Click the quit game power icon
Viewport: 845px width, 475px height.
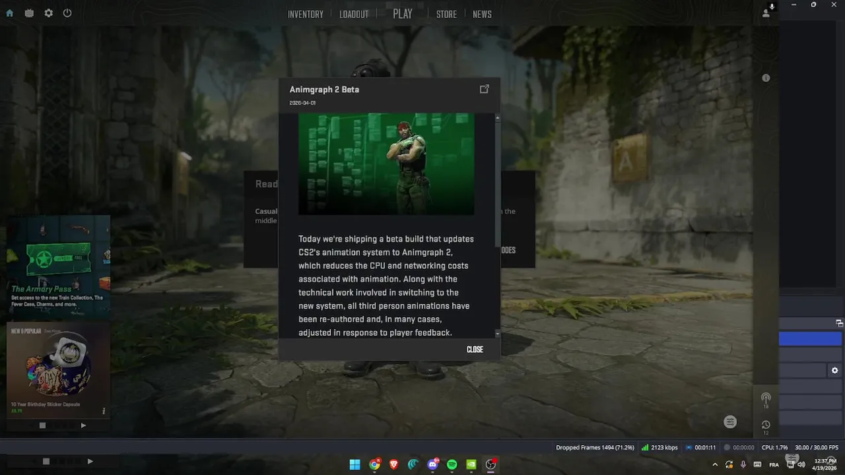(67, 13)
